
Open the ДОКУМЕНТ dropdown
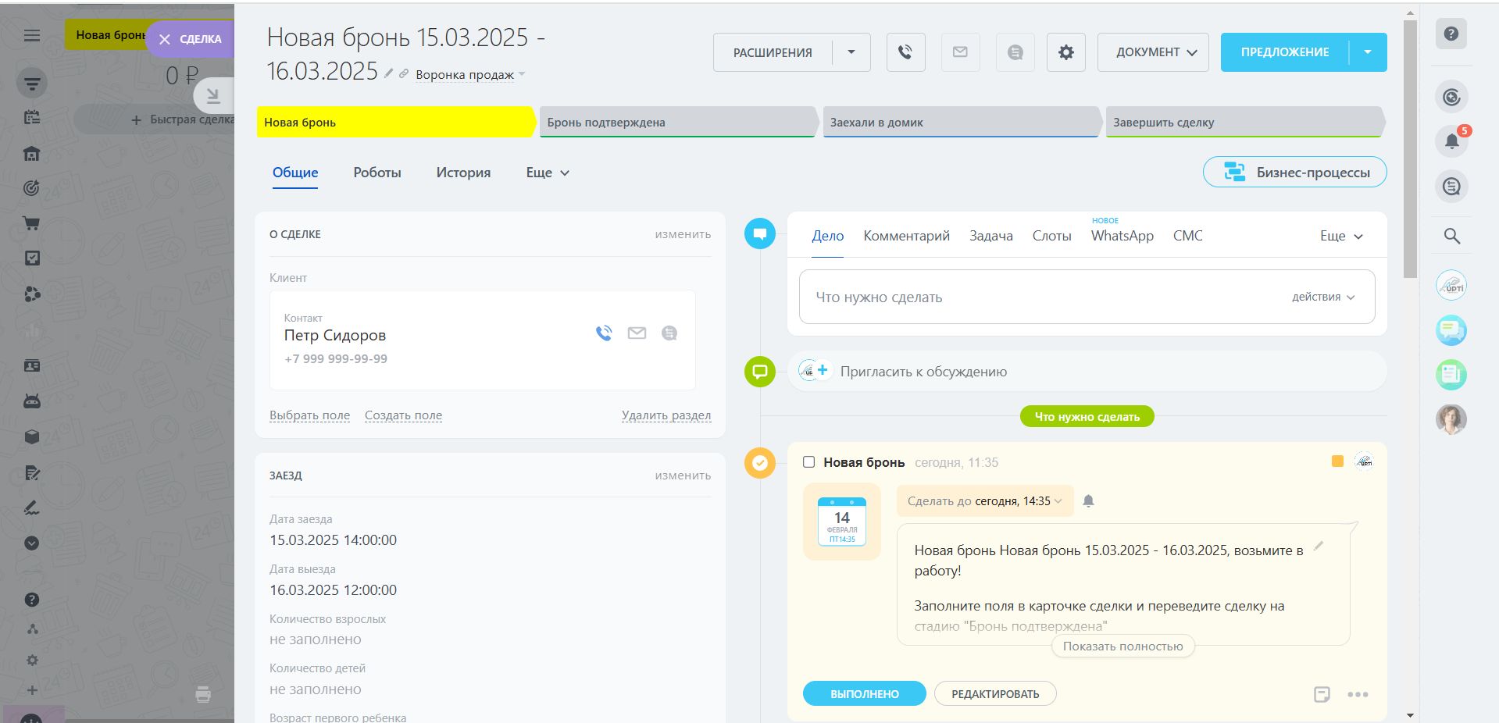click(x=1152, y=52)
